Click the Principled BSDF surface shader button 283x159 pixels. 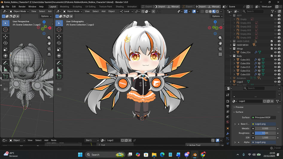264,117
